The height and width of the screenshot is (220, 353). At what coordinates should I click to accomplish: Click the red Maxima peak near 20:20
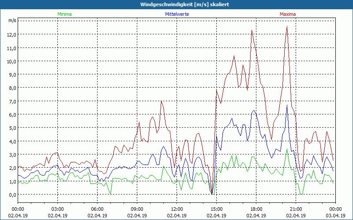[x=287, y=26]
